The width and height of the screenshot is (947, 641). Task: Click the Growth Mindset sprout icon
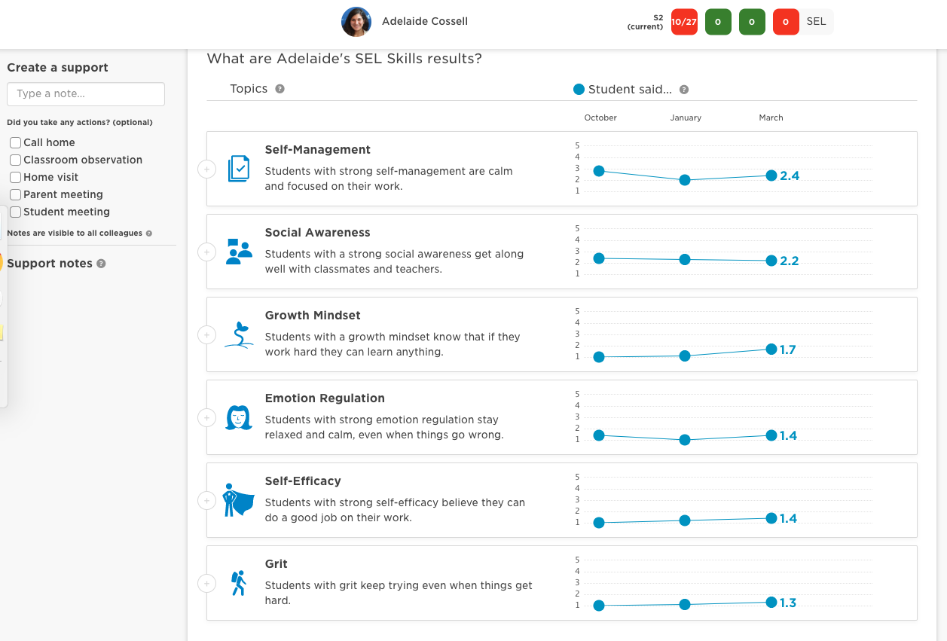[x=239, y=334]
